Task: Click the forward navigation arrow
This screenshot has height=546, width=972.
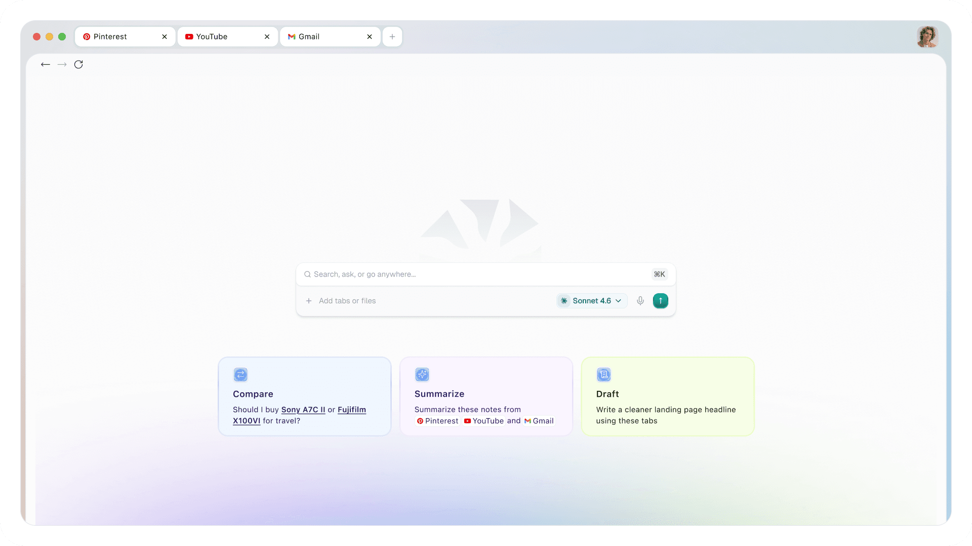Action: click(x=62, y=64)
